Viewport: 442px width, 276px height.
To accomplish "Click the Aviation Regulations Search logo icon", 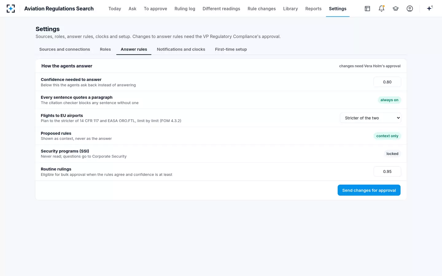I will click(x=11, y=9).
